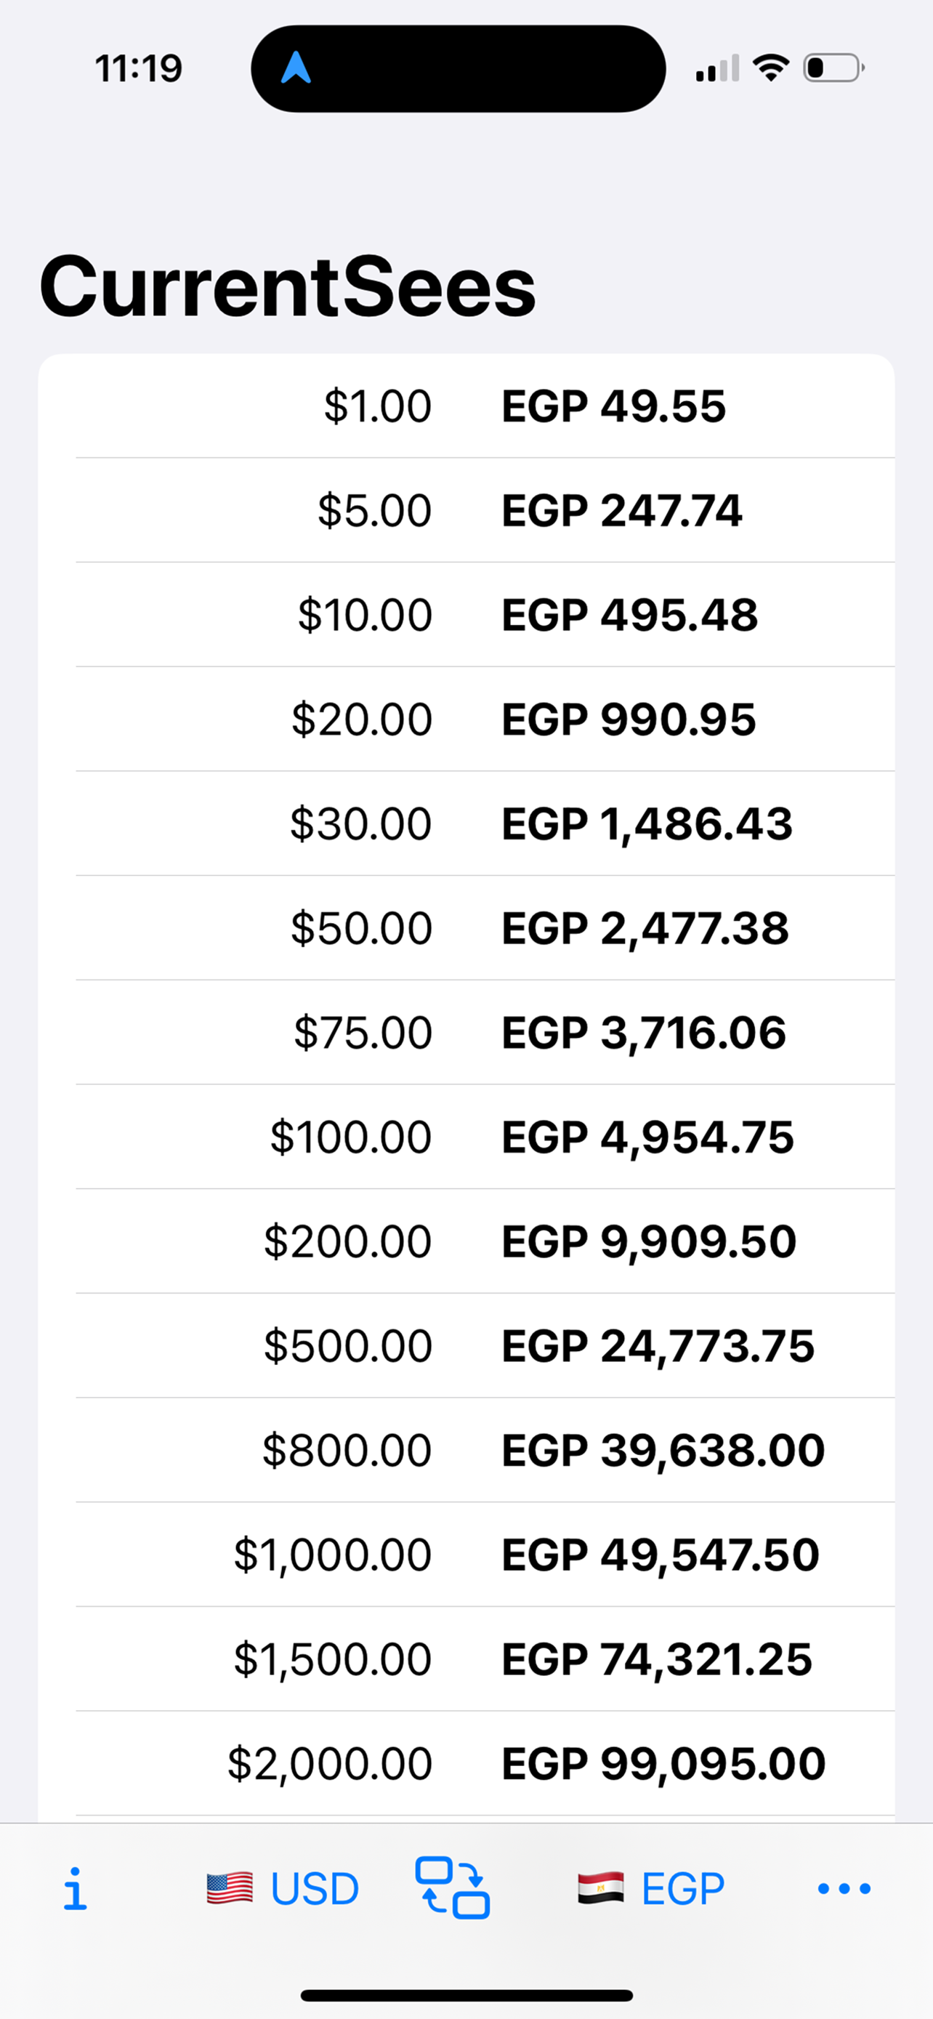This screenshot has height=2019, width=933.
Task: Open the info button in bottom toolbar
Action: [x=75, y=1888]
